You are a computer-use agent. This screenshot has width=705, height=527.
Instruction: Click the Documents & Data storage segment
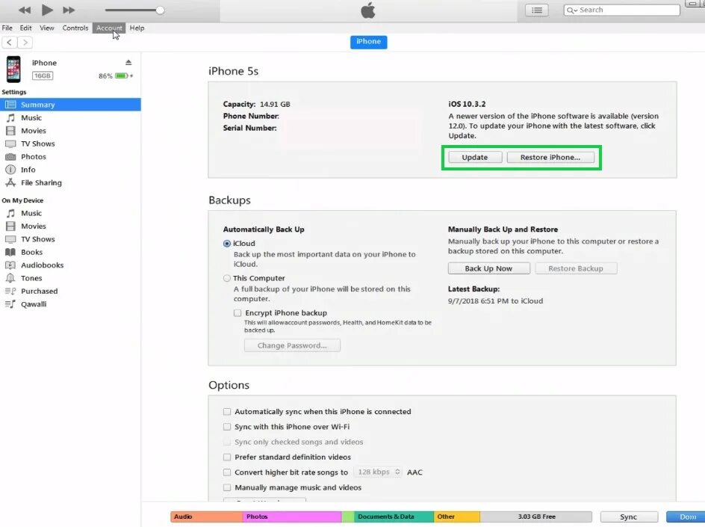(x=394, y=517)
